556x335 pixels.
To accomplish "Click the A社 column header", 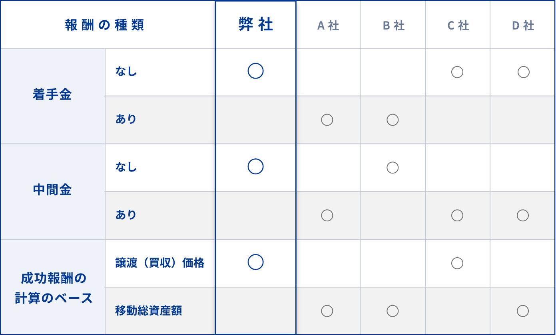I will tap(328, 26).
